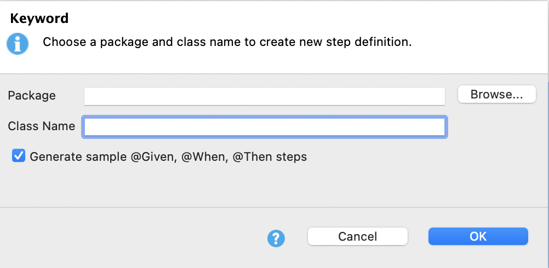
Task: Click the 'Class Name' field label
Action: pyautogui.click(x=42, y=126)
